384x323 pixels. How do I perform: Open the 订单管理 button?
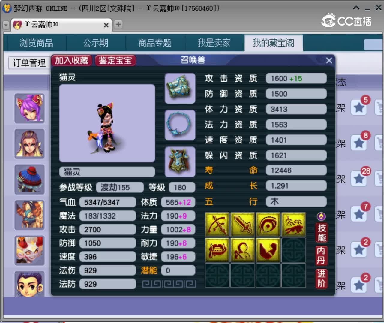tap(29, 63)
